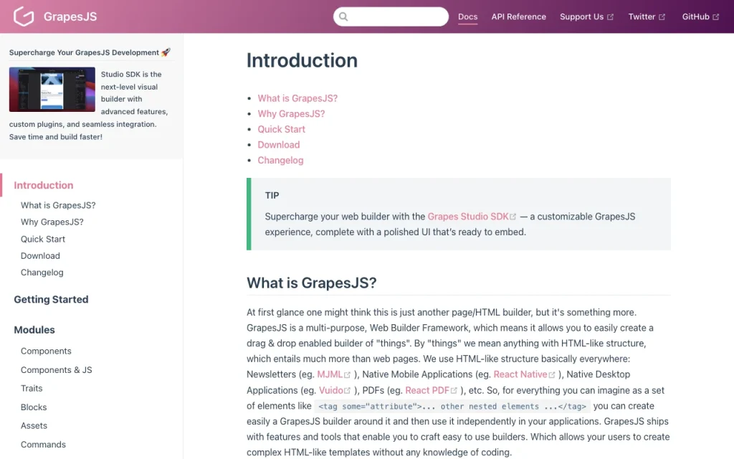Viewport: 734px width, 459px height.
Task: Open Traits page in sidebar
Action: pyautogui.click(x=32, y=389)
